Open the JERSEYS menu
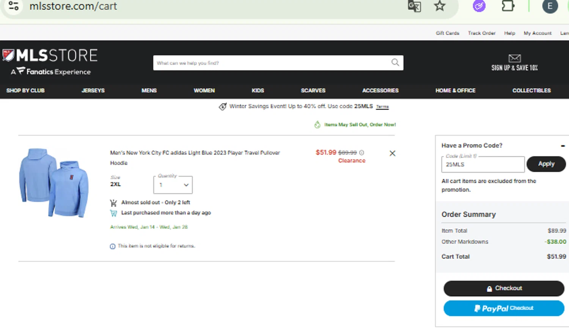 (x=93, y=91)
